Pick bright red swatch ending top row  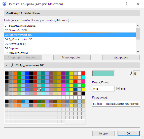point(83,73)
